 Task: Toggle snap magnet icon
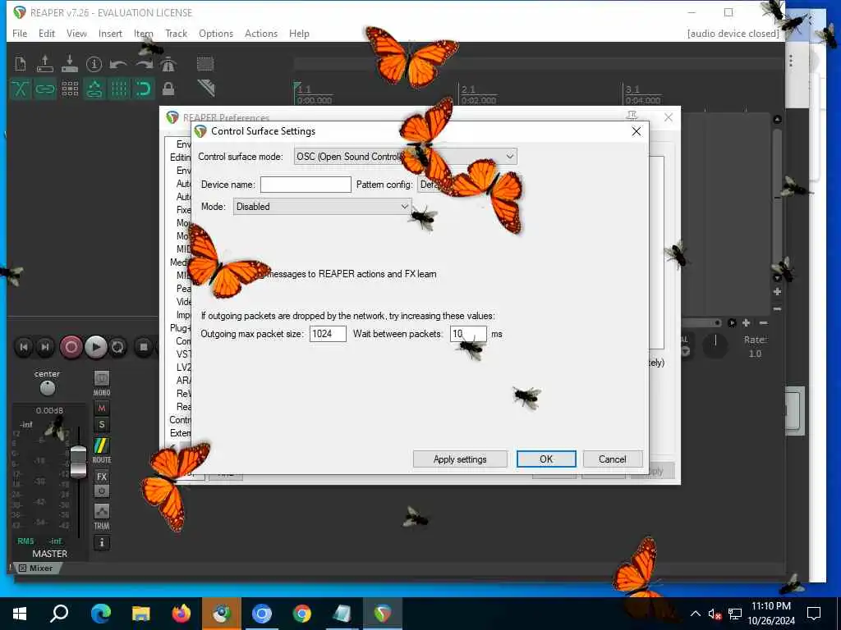(x=143, y=89)
